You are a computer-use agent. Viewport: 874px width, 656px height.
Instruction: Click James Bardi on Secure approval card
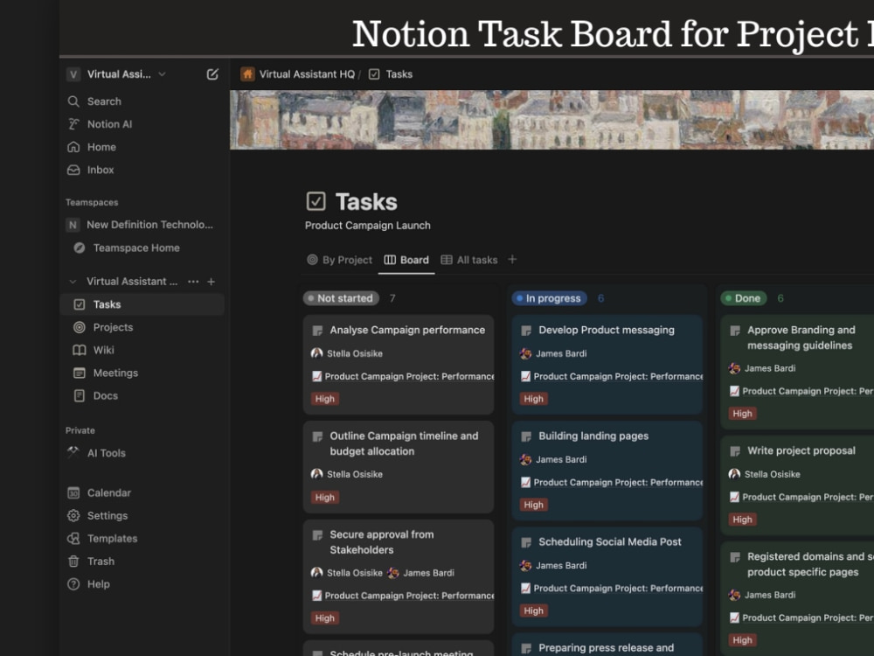(421, 573)
